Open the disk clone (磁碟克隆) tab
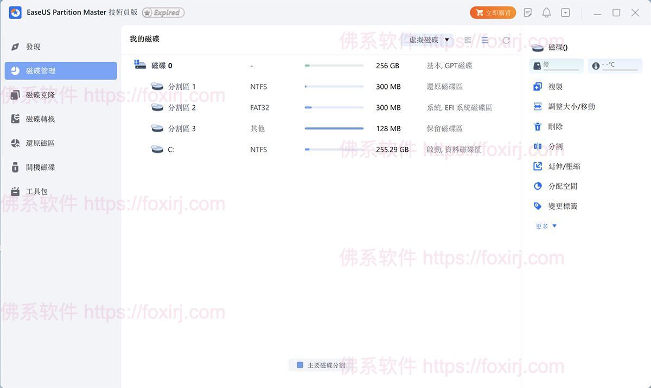Image resolution: width=651 pixels, height=388 pixels. point(40,95)
